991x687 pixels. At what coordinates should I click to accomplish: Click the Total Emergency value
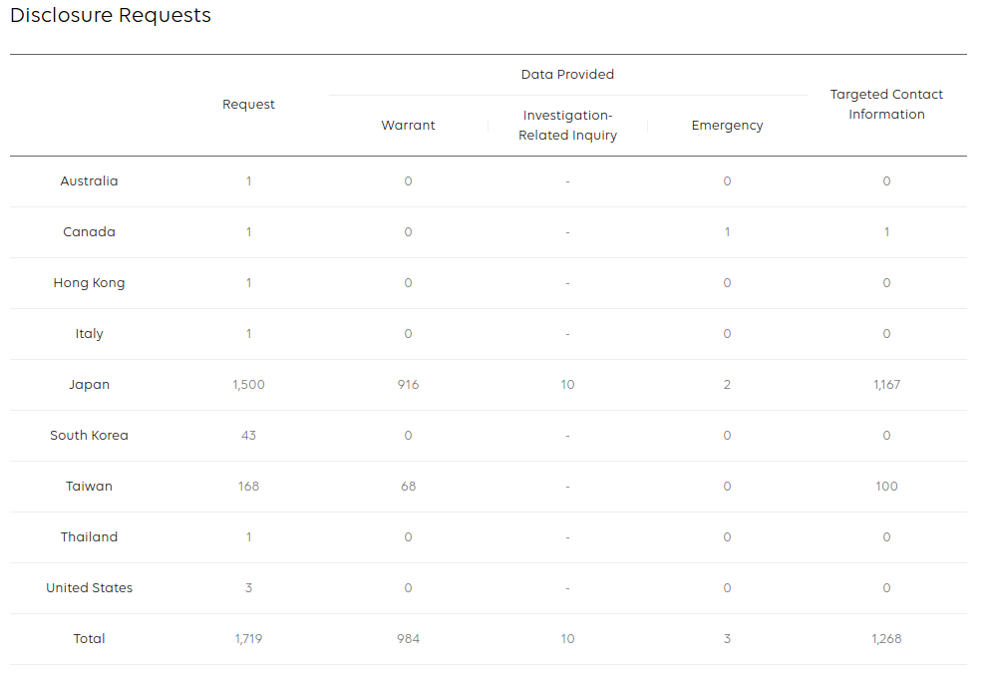pos(728,639)
